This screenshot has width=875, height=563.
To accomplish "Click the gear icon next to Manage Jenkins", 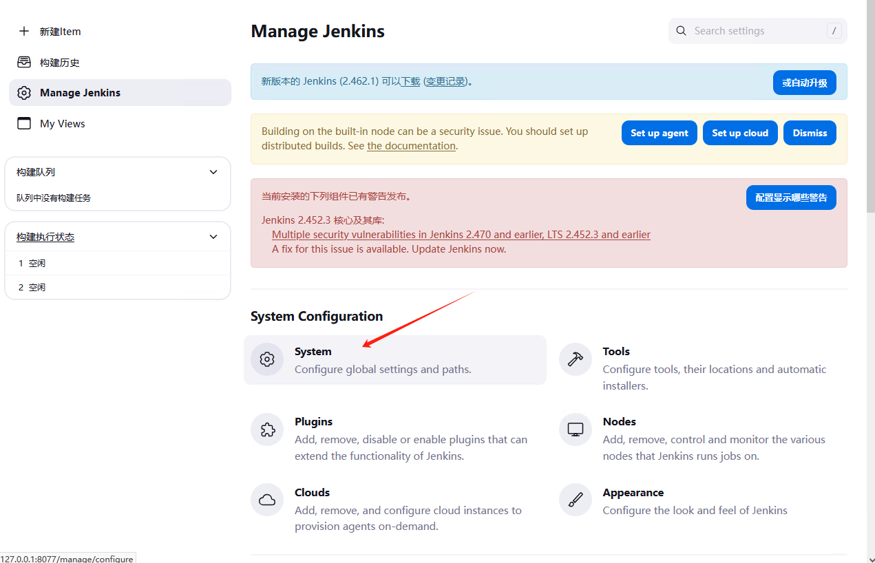I will point(24,93).
